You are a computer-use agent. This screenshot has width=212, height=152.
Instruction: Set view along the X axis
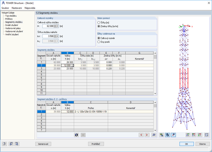[x=188, y=135]
